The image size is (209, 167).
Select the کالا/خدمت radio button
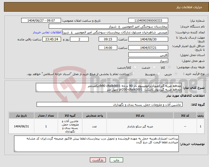pos(135,67)
